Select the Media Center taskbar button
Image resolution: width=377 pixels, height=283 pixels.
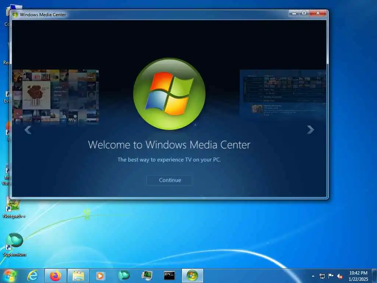click(192, 276)
